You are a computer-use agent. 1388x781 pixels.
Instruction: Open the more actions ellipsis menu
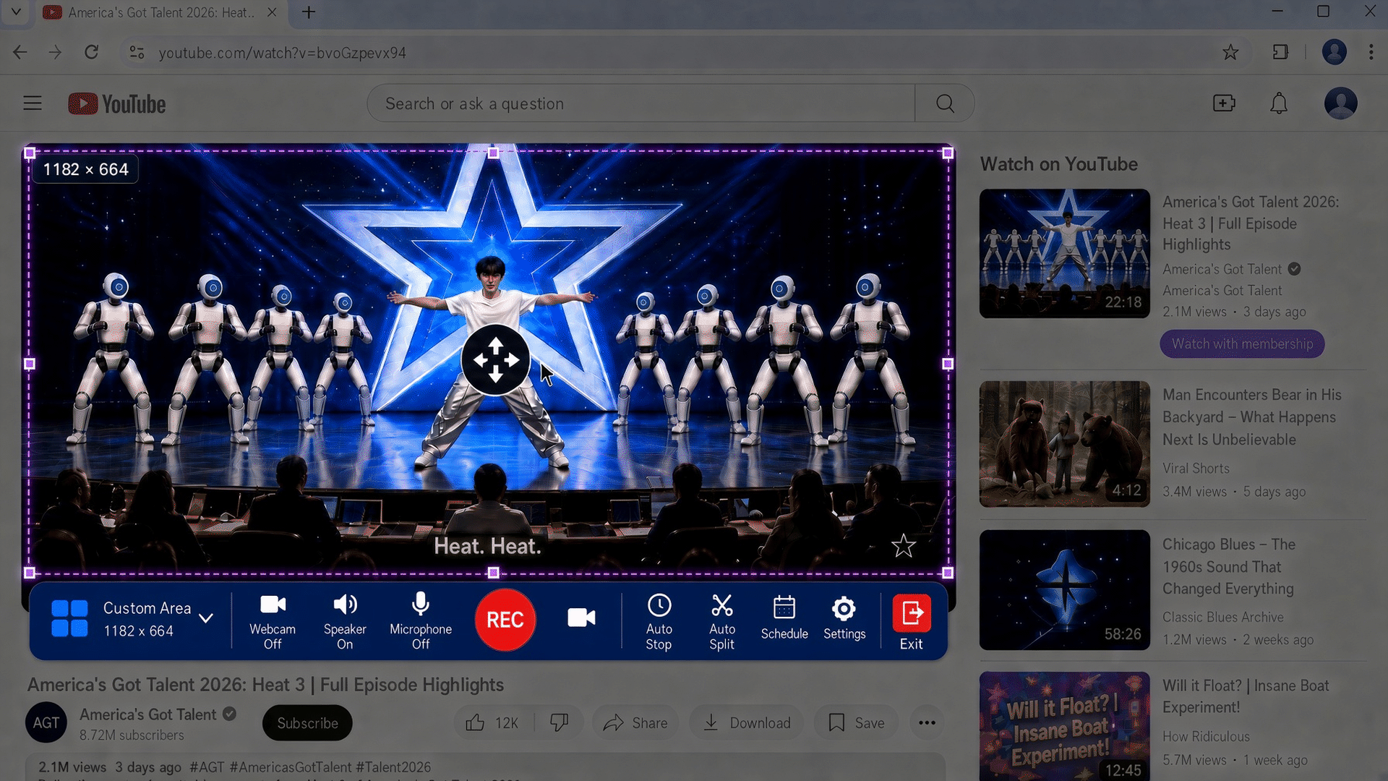tap(927, 722)
